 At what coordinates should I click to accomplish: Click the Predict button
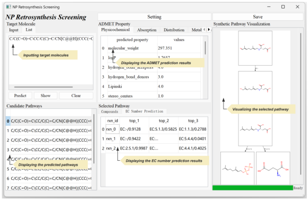coord(20,95)
